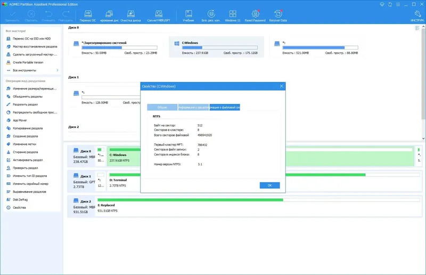Switch to Общие tab in properties dialog
This screenshot has width=426, height=275.
tap(162, 107)
